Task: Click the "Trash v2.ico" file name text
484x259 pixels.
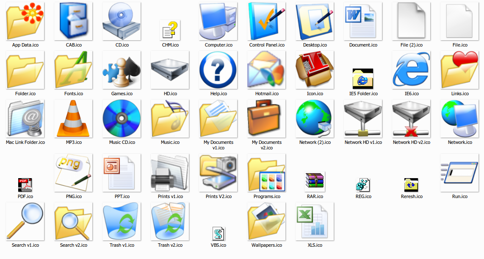Action: [x=170, y=245]
